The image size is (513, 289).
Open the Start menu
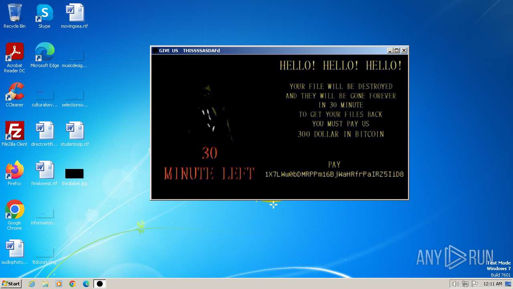click(11, 283)
